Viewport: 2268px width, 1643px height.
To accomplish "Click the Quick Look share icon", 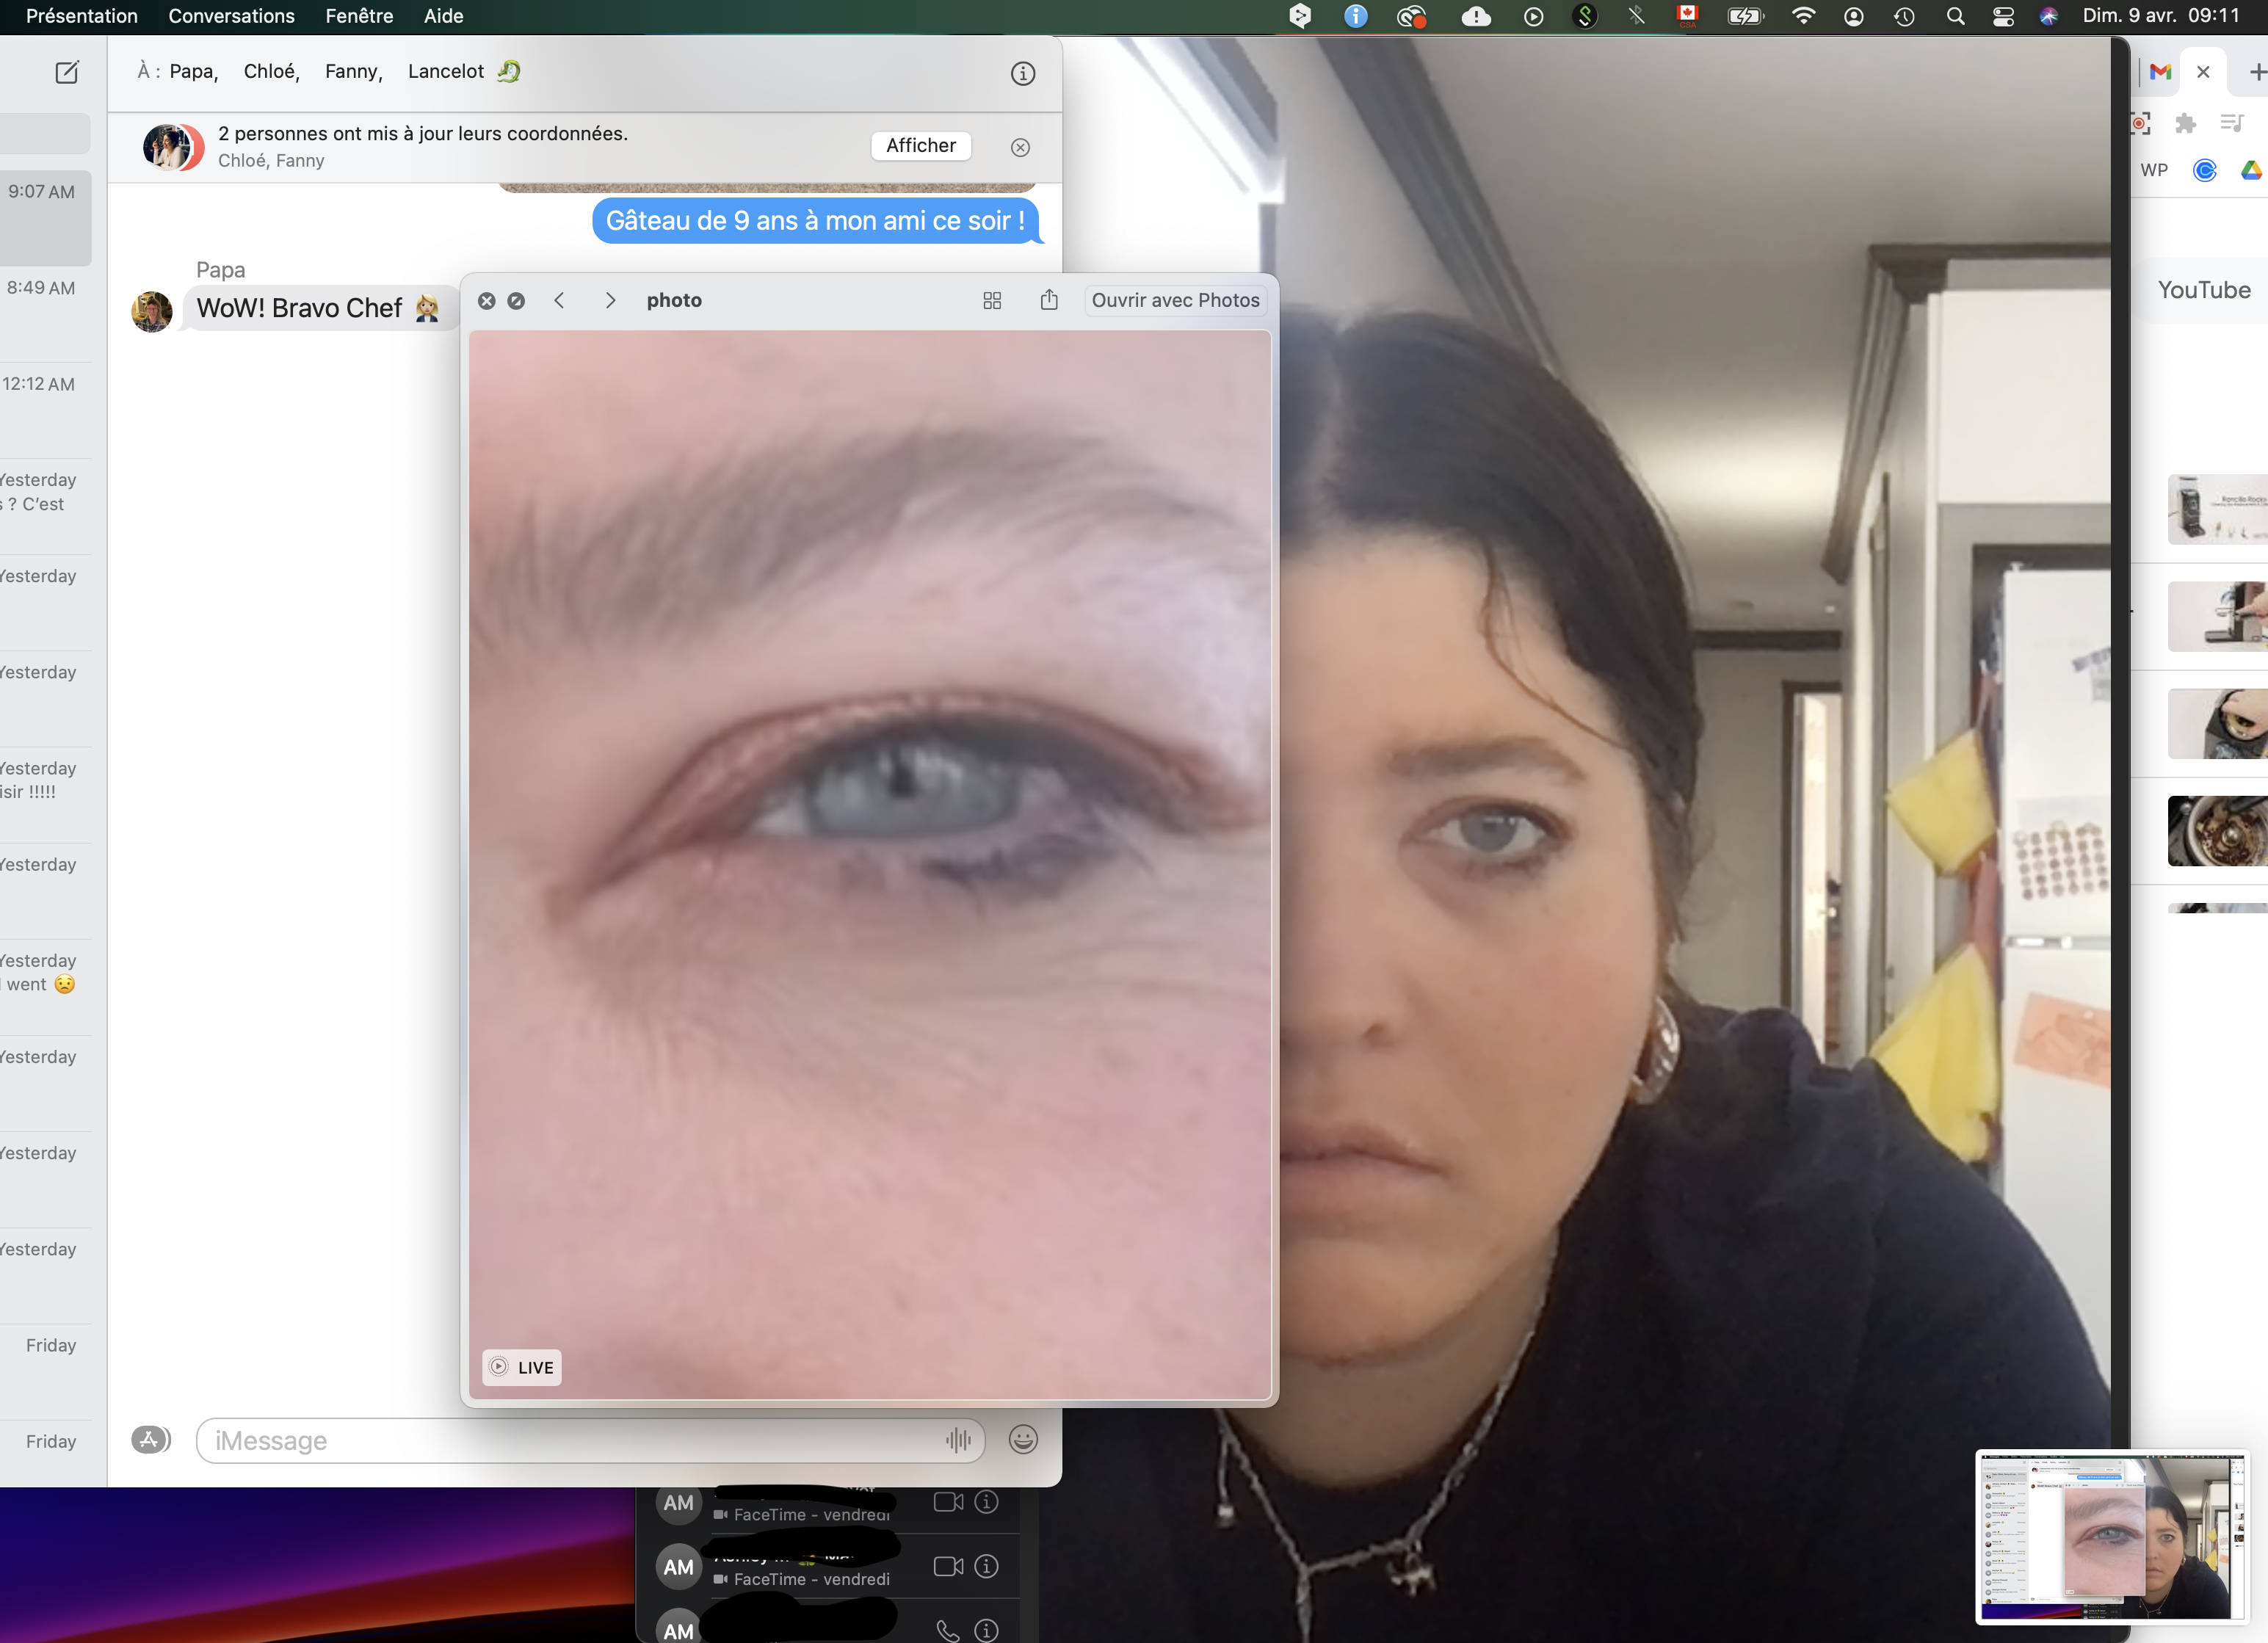I will coord(1048,300).
